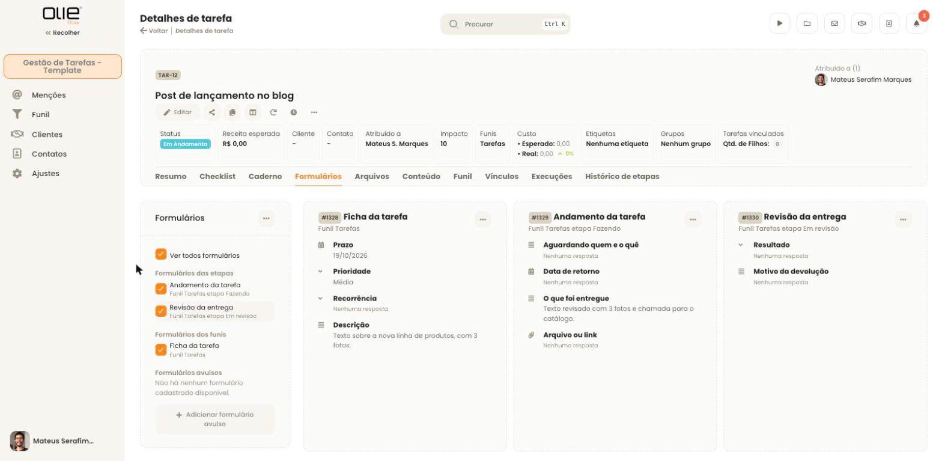
Task: Open ellipsis menu on Andamento da tarefa card
Action: [x=693, y=219]
